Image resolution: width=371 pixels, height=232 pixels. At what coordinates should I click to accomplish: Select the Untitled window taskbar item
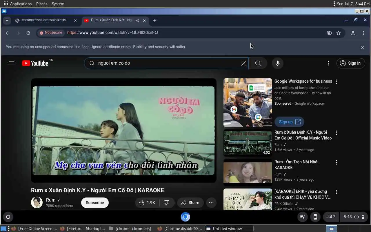(229, 229)
